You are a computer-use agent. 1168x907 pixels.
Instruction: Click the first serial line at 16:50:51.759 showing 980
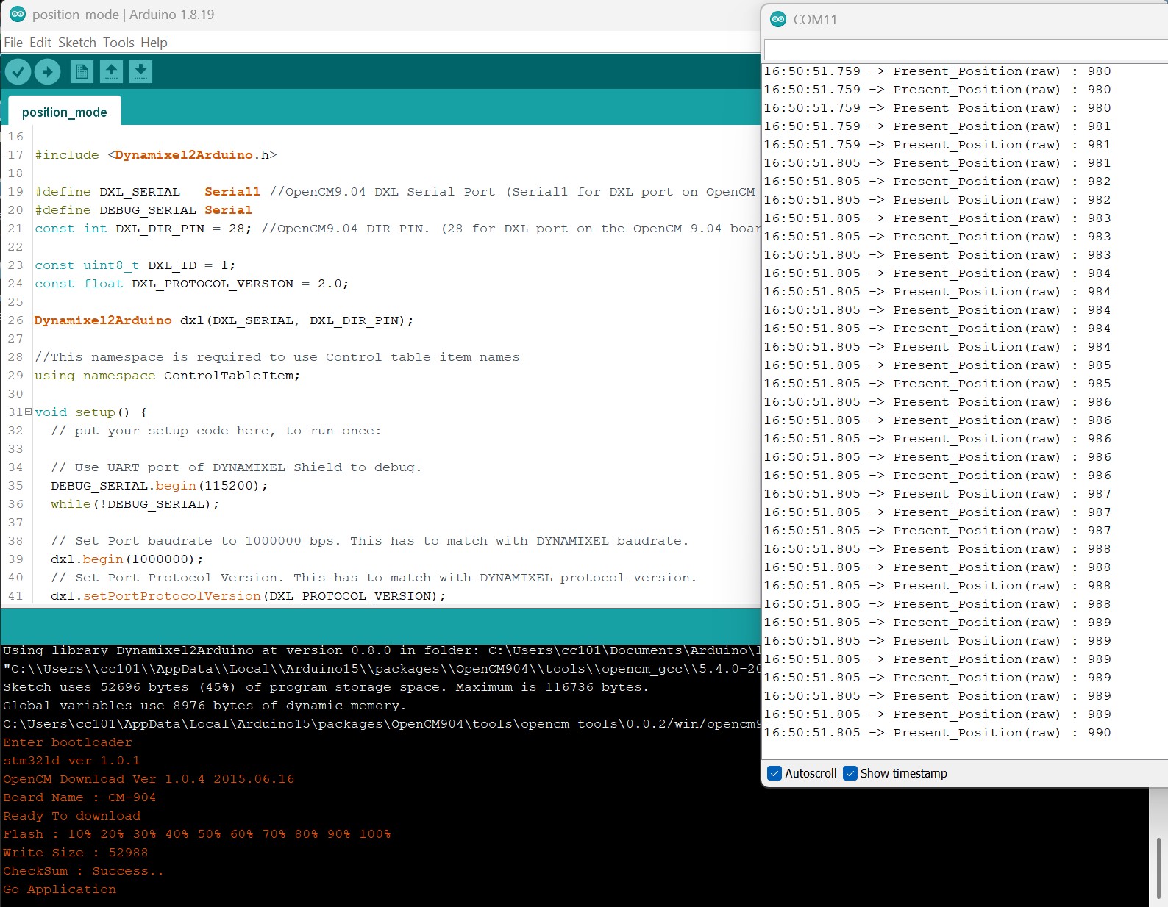[x=937, y=71]
